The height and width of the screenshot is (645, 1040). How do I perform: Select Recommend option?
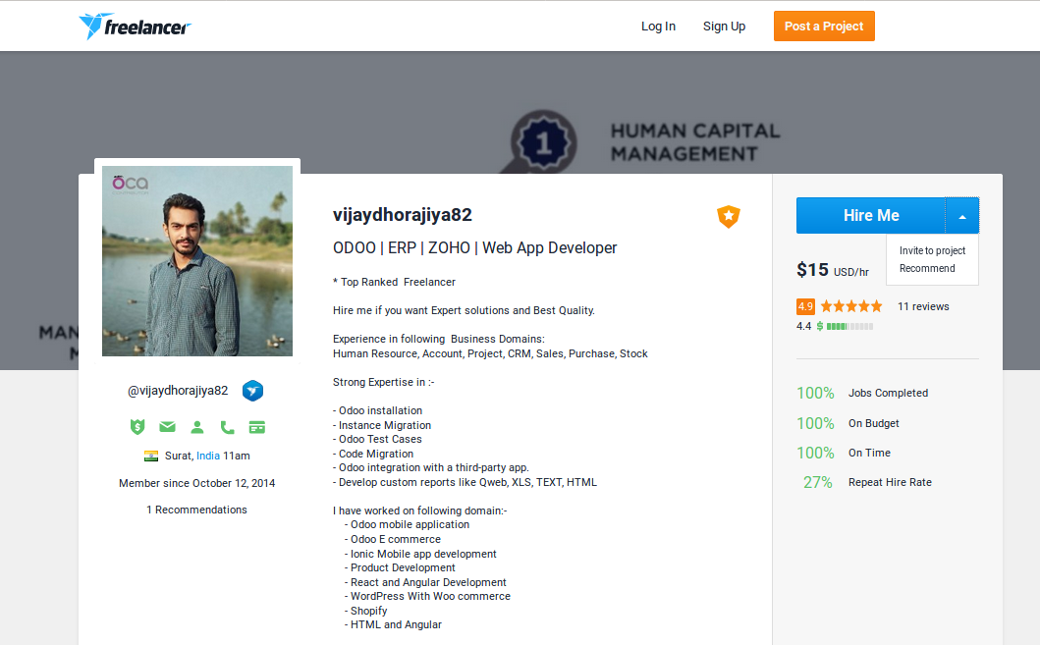click(x=927, y=268)
